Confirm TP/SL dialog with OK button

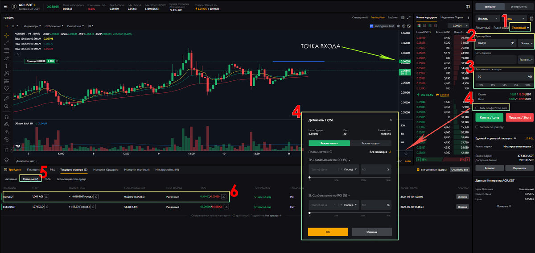click(328, 232)
